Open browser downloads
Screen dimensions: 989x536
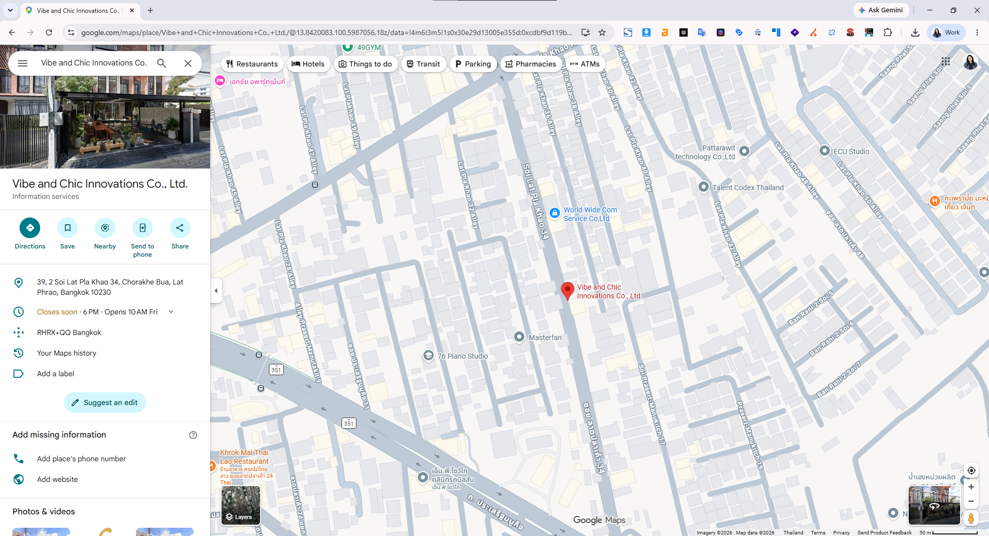915,32
